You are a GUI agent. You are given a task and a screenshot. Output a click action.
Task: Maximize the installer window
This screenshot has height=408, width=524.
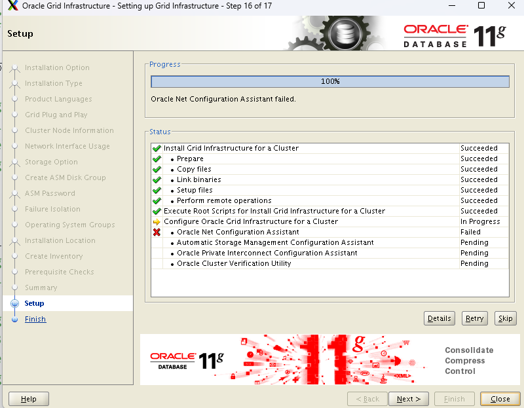pyautogui.click(x=481, y=6)
